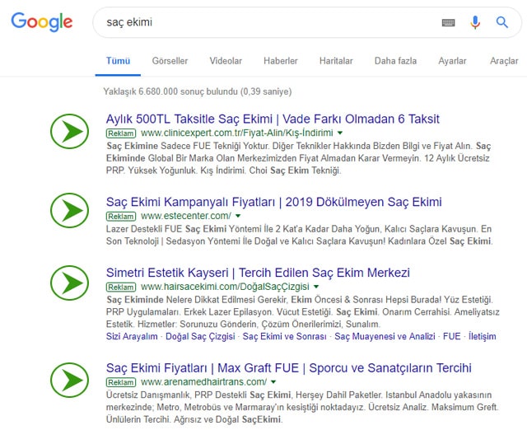Image resolution: width=527 pixels, height=430 pixels.
Task: Click the www.arenamedhairtrans.com/ URL text
Action: (x=203, y=382)
